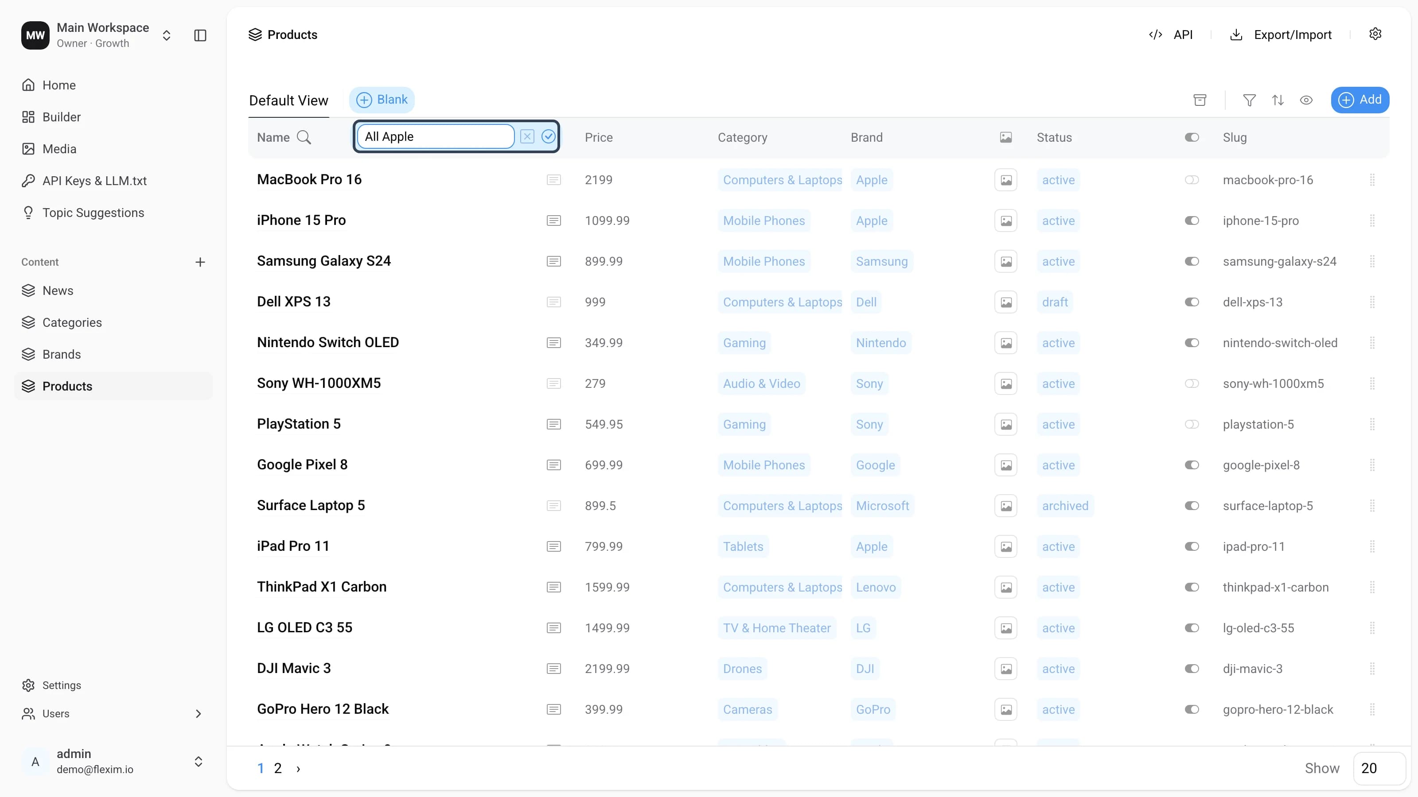
Task: Click the All Apple view name field
Action: tap(436, 136)
